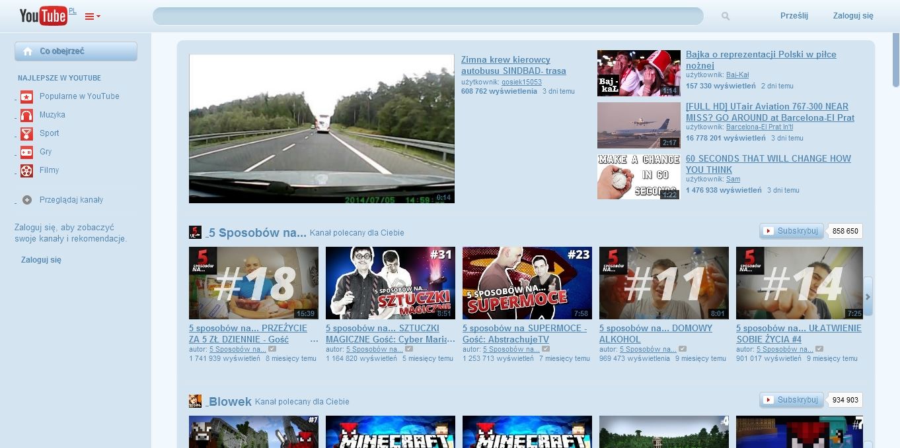
Task: Click the Popularne w YouTube star icon
Action: click(x=26, y=96)
